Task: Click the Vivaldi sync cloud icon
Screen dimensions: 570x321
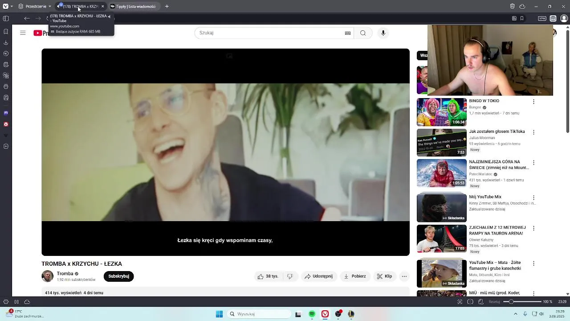Action: (x=522, y=6)
